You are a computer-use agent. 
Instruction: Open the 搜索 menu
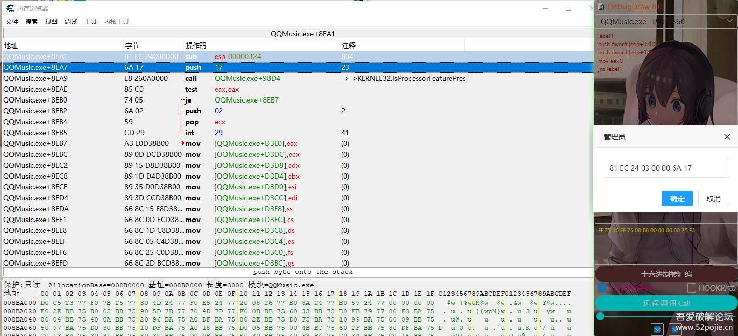[x=32, y=22]
